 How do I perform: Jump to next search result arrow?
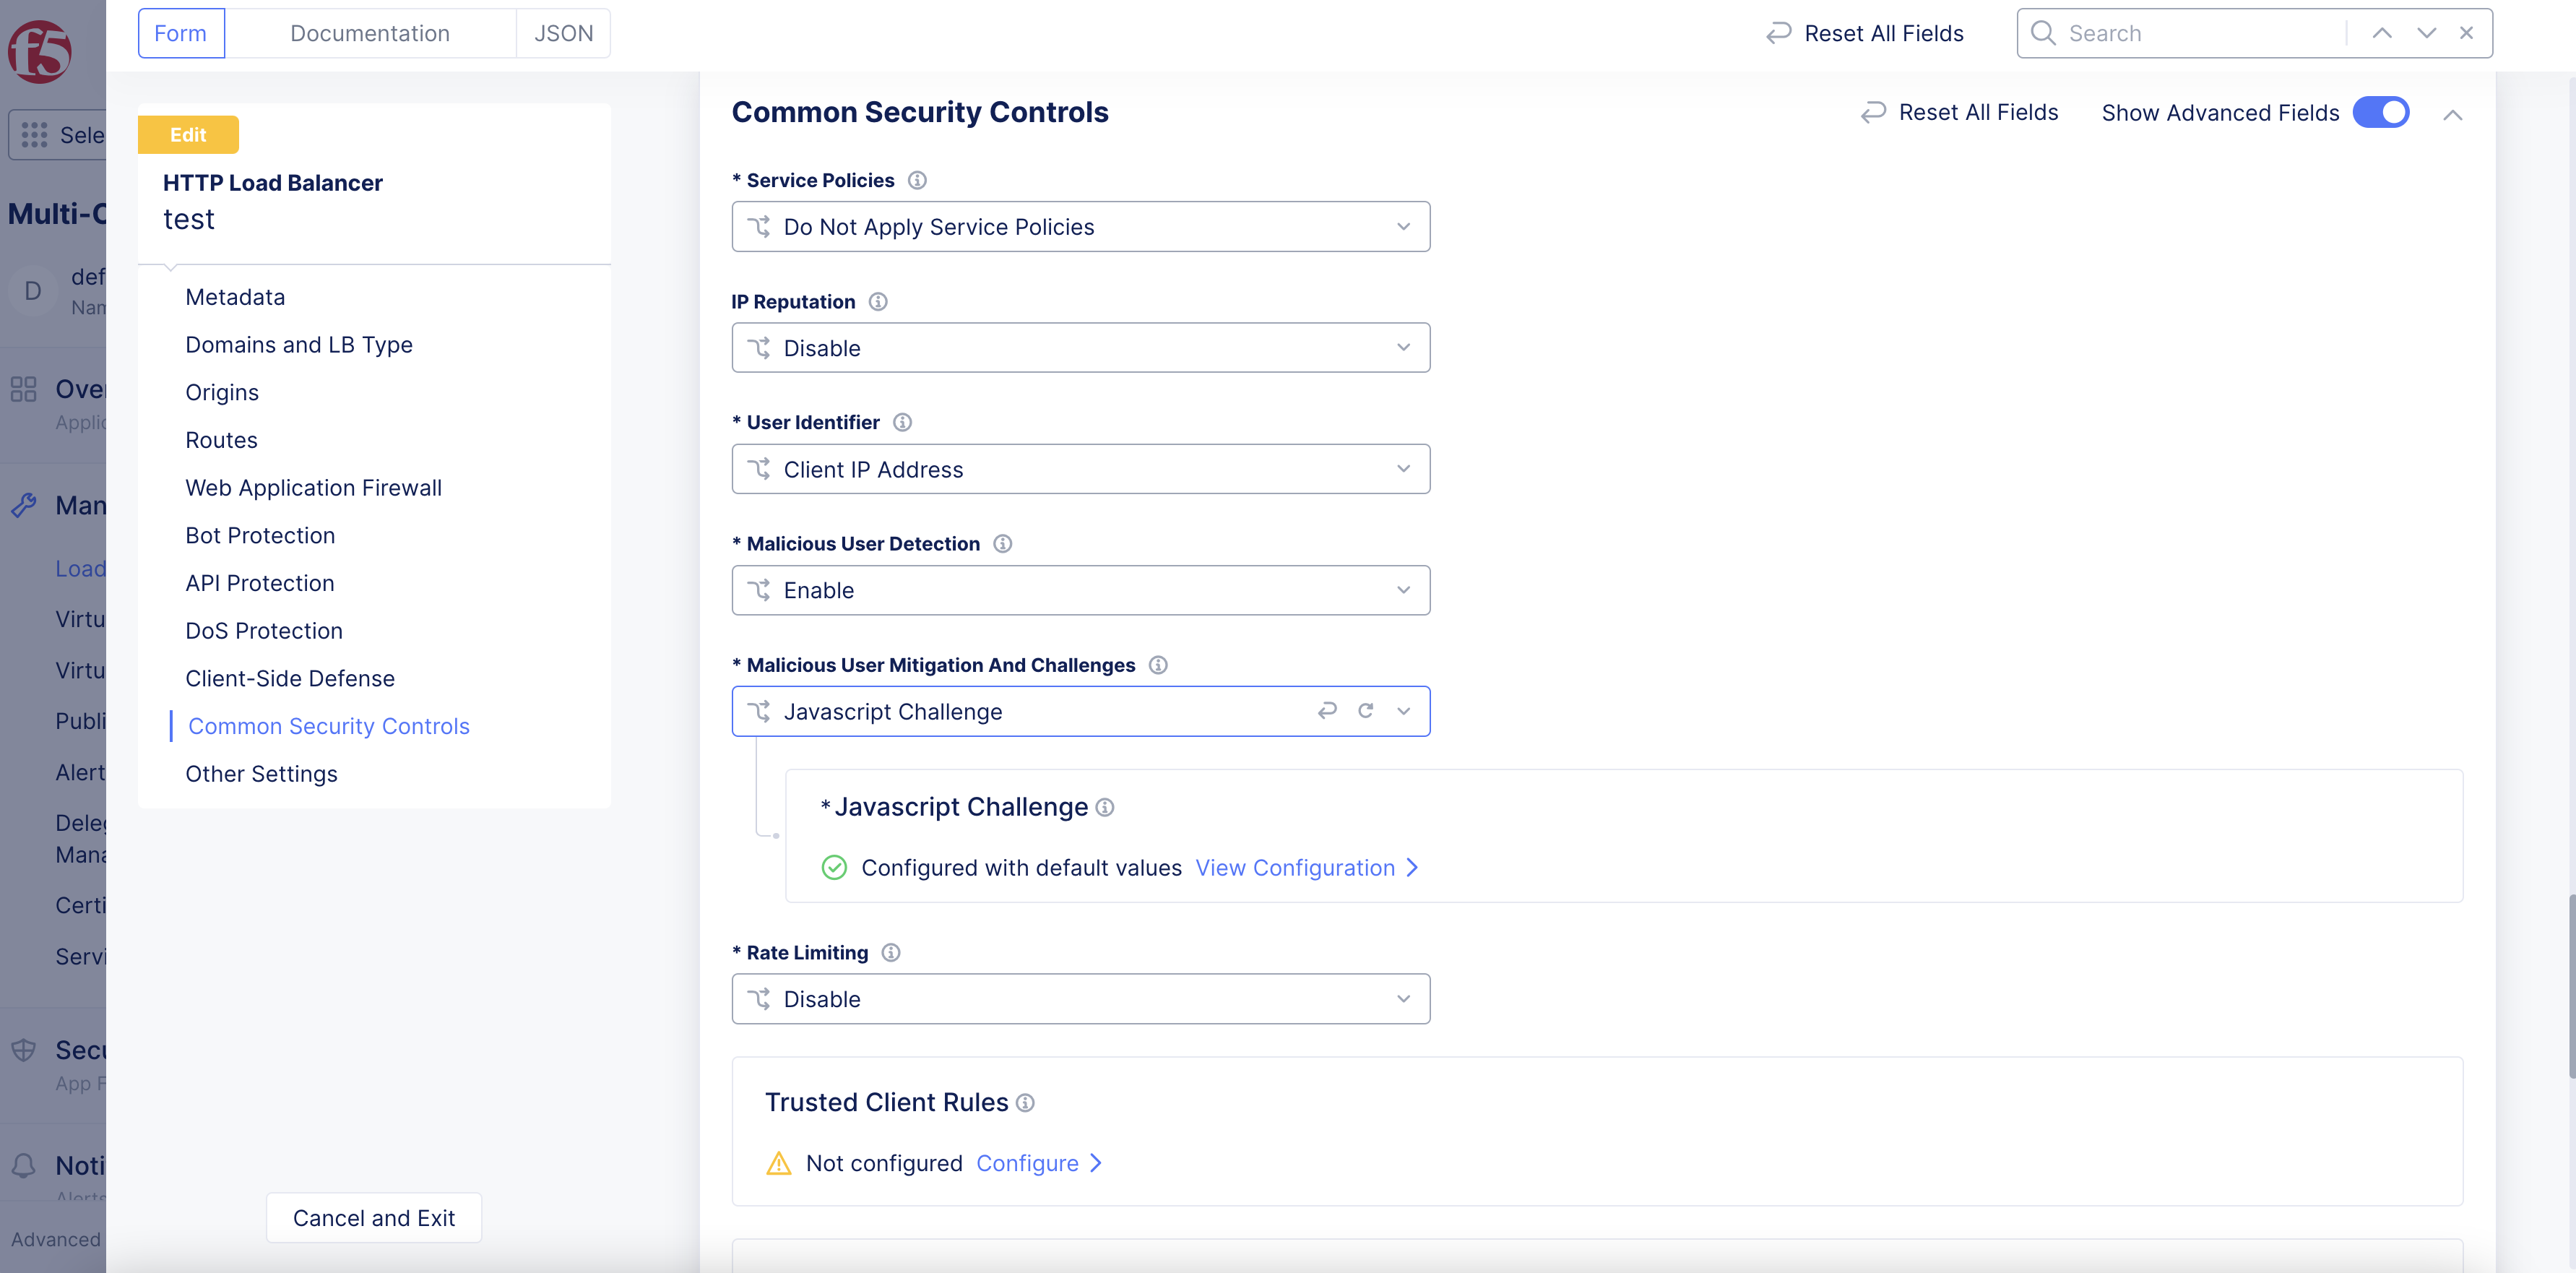click(x=2426, y=33)
